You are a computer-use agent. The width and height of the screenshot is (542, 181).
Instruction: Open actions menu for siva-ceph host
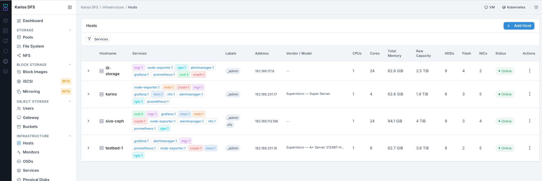(529, 121)
